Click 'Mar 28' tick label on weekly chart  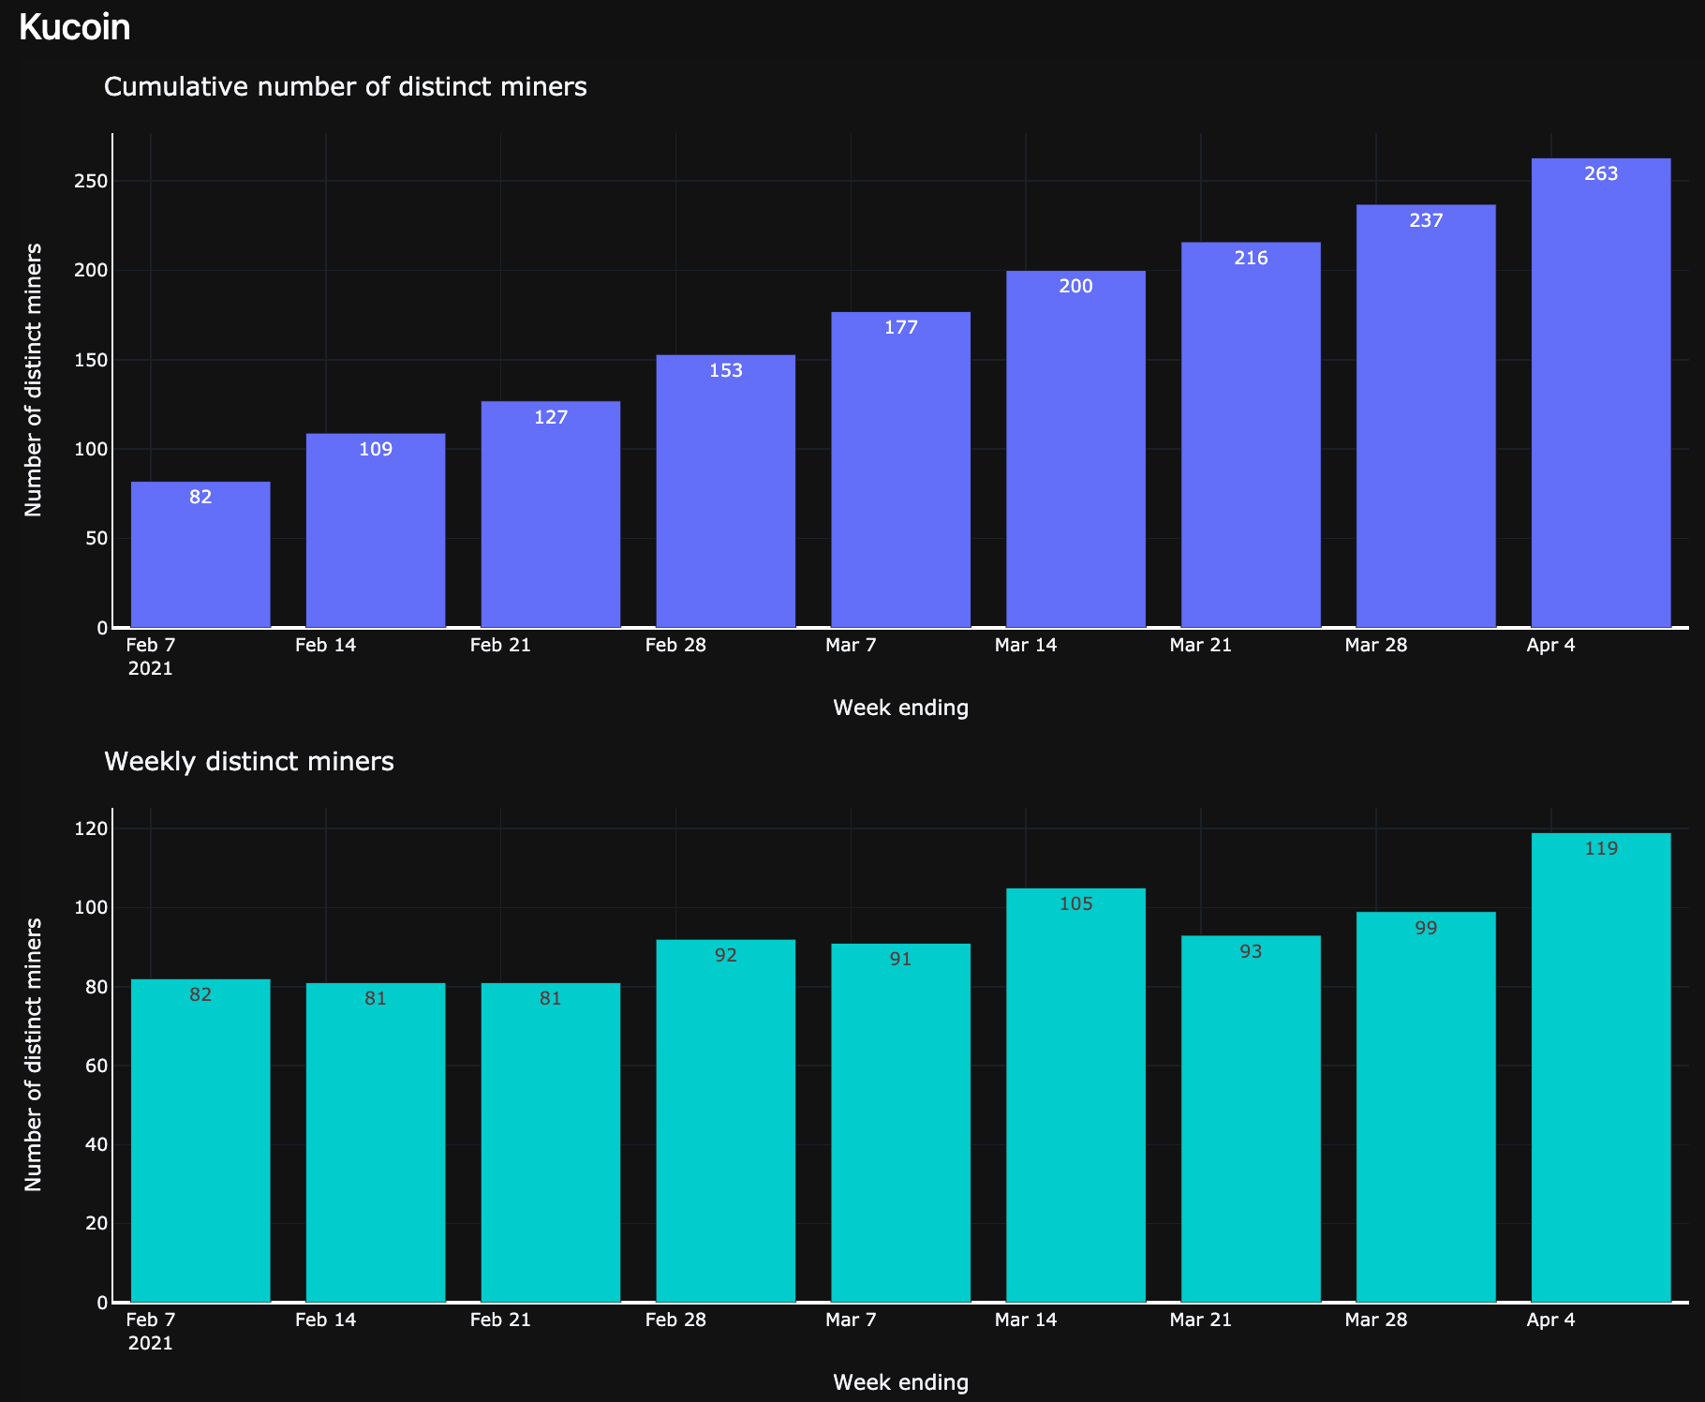point(1376,1320)
